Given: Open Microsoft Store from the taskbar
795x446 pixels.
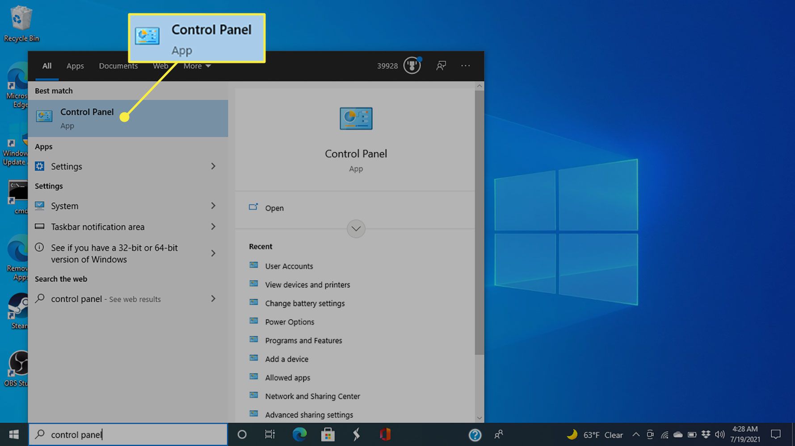Looking at the screenshot, I should pyautogui.click(x=328, y=434).
